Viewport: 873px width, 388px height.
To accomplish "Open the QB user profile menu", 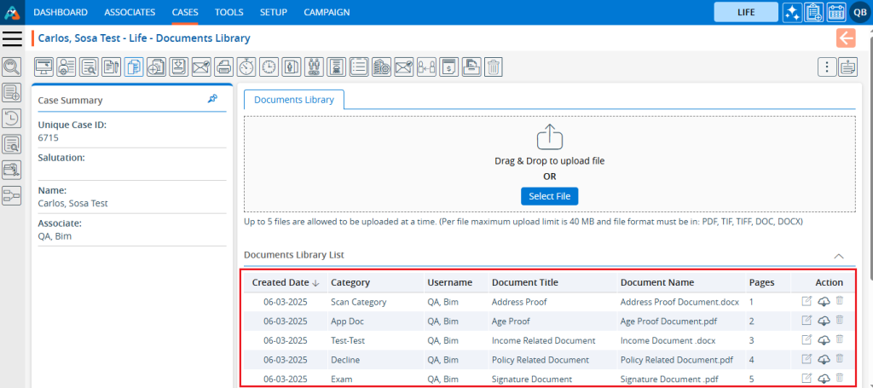I will click(859, 12).
